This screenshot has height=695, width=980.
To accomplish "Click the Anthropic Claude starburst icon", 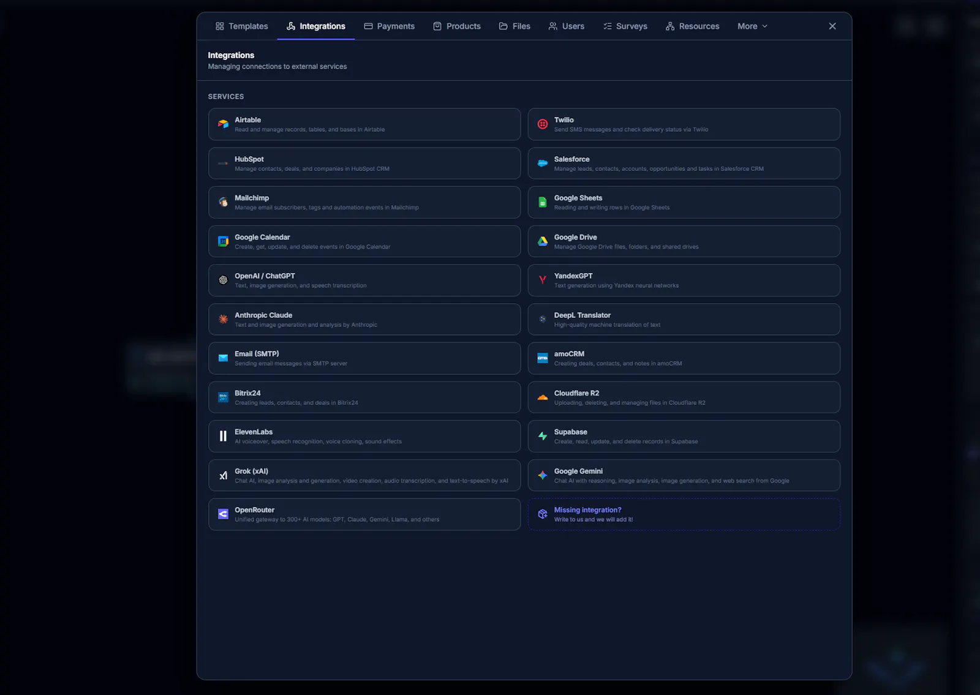I will [223, 319].
